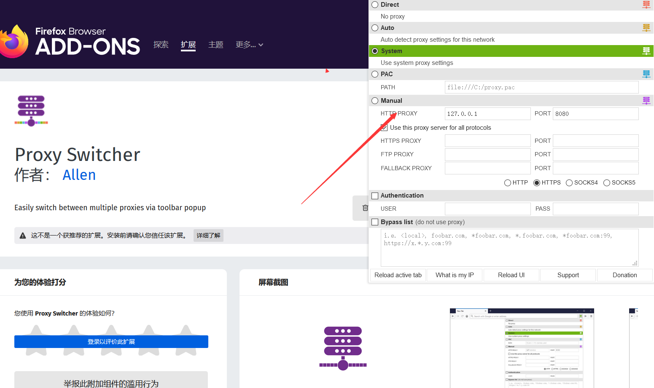Toggle 'Use this proxy server for all protocols'

384,128
